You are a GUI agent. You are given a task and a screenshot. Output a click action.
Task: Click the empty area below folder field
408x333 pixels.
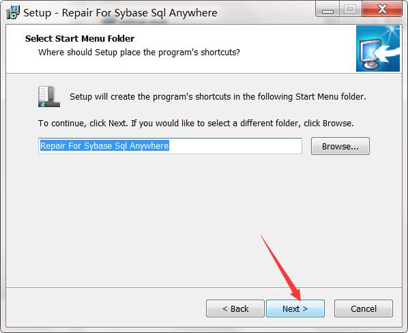204,221
